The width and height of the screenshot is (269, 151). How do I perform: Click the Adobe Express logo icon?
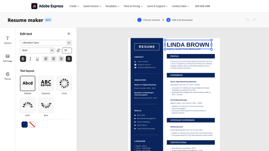pos(34,6)
